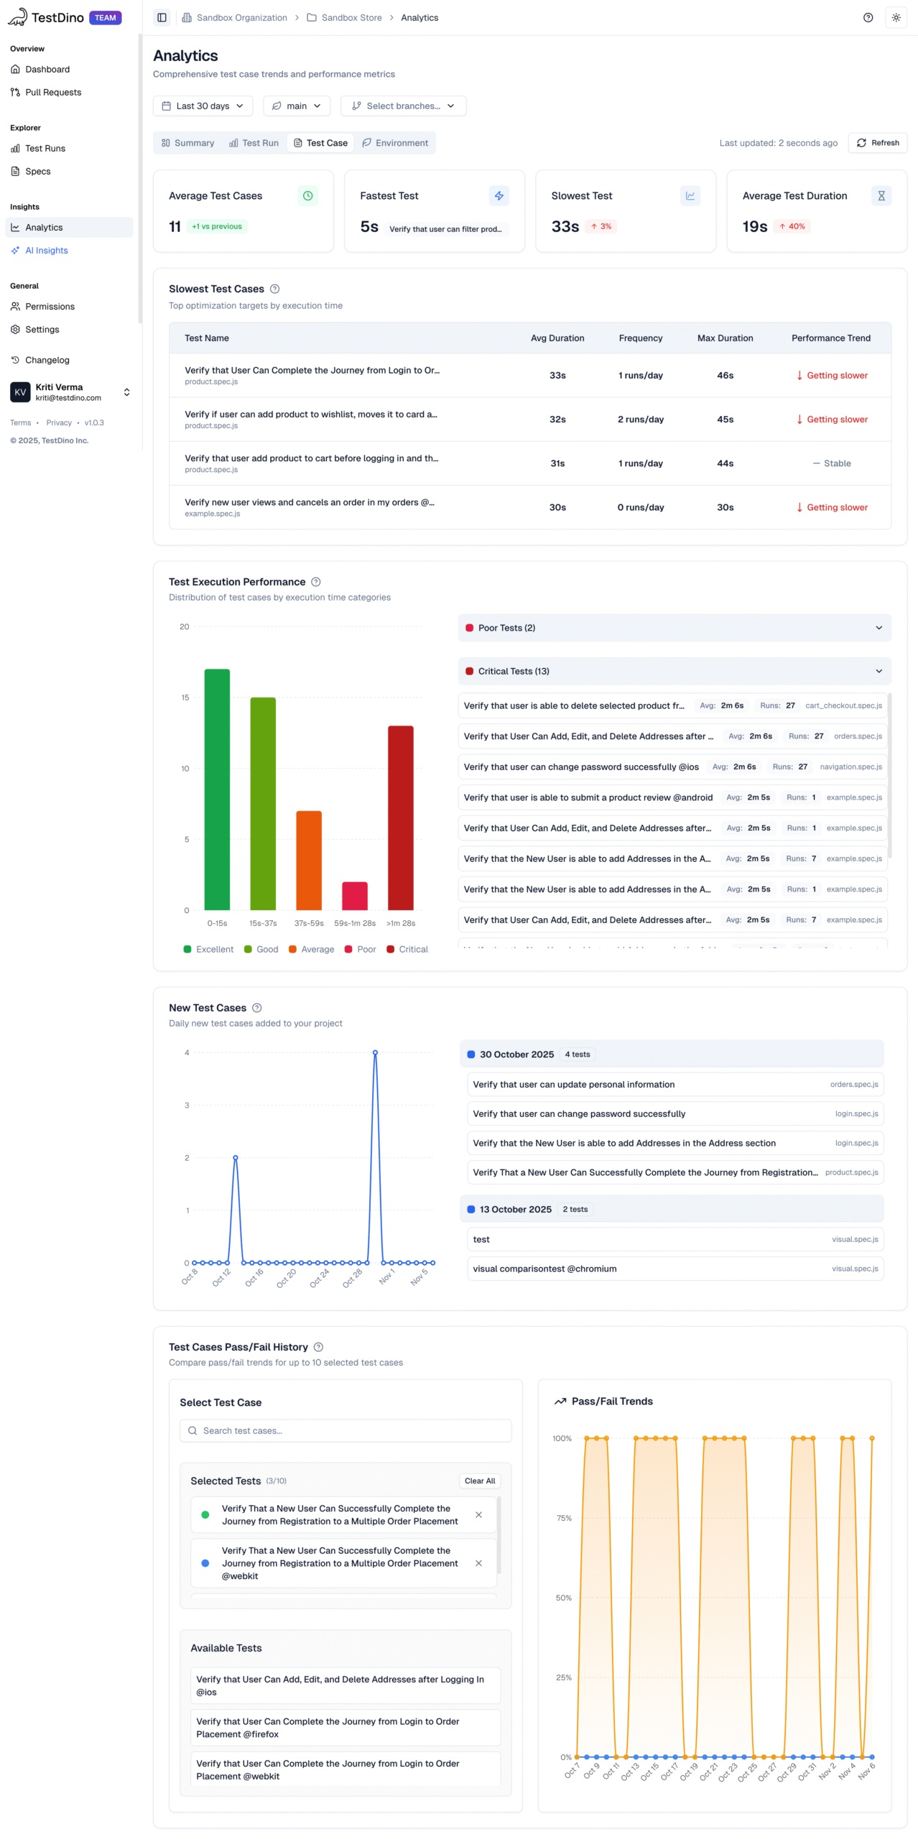Screen dimensions: 918x1839
Task: Switch to the Environment tab
Action: 395,143
